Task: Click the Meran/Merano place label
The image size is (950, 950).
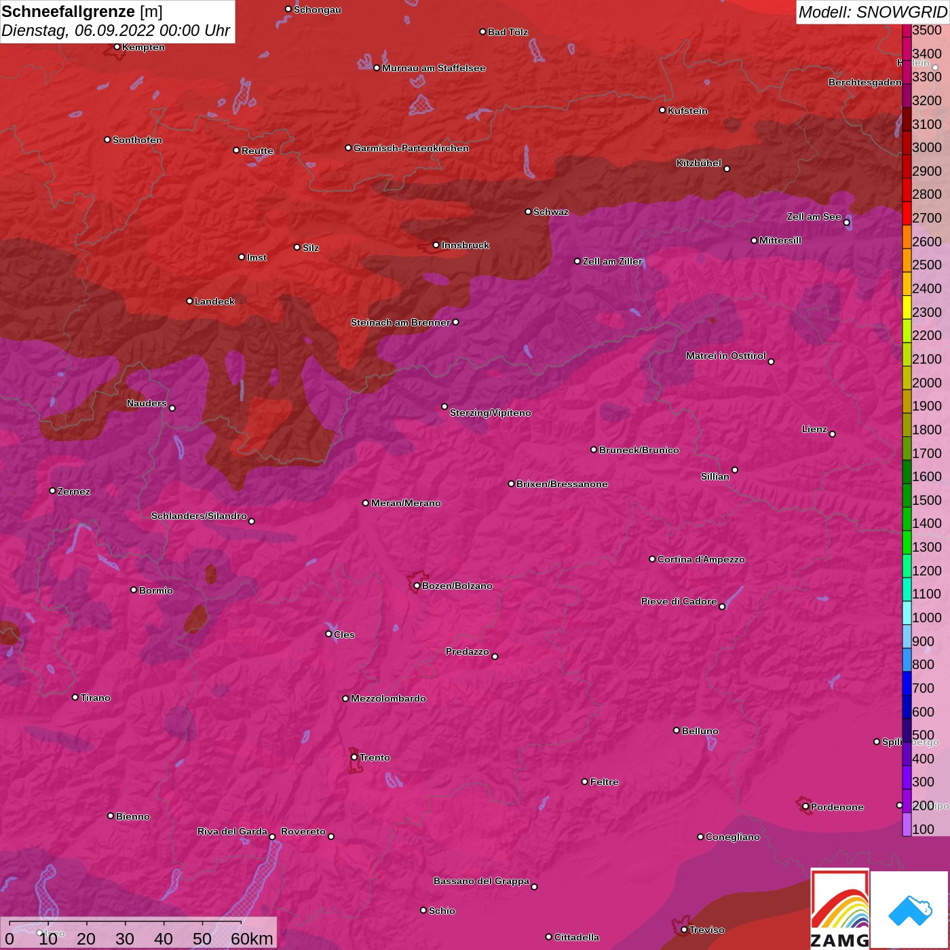Action: 406,503
